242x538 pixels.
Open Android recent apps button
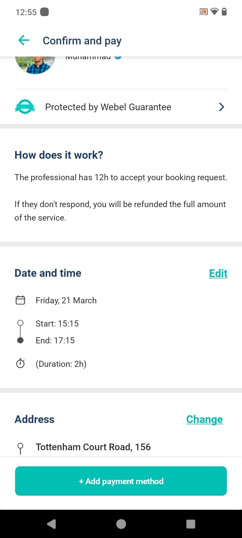coord(191,524)
